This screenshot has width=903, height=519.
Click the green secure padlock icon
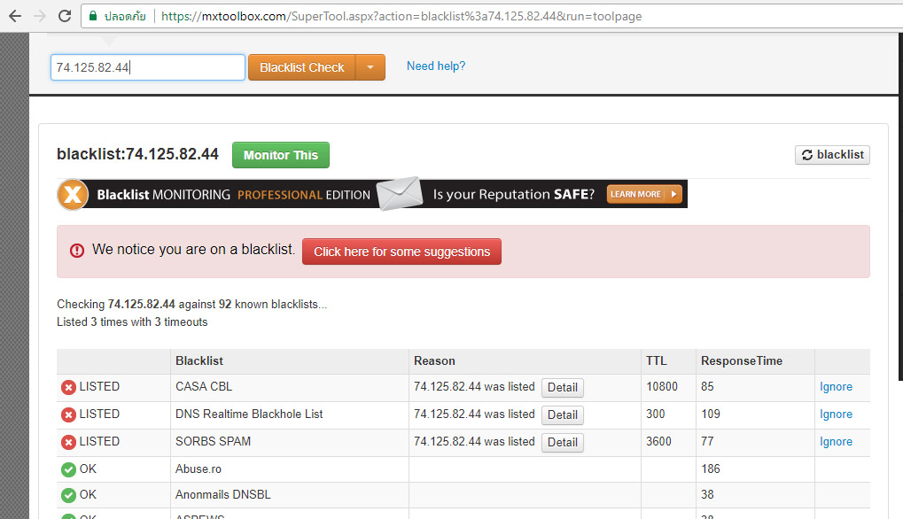click(x=93, y=16)
